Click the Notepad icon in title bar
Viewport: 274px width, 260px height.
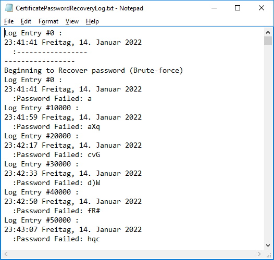click(x=9, y=8)
